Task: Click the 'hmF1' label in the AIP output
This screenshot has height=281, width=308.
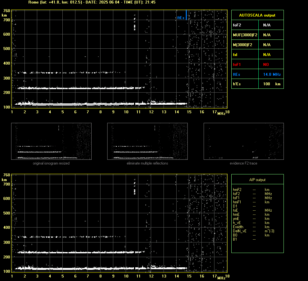Action: tap(237, 202)
